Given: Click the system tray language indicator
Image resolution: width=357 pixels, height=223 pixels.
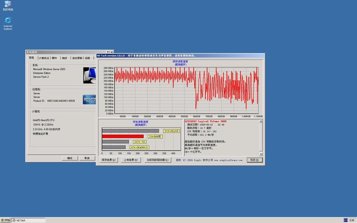Looking at the screenshot, I should pos(345,220).
